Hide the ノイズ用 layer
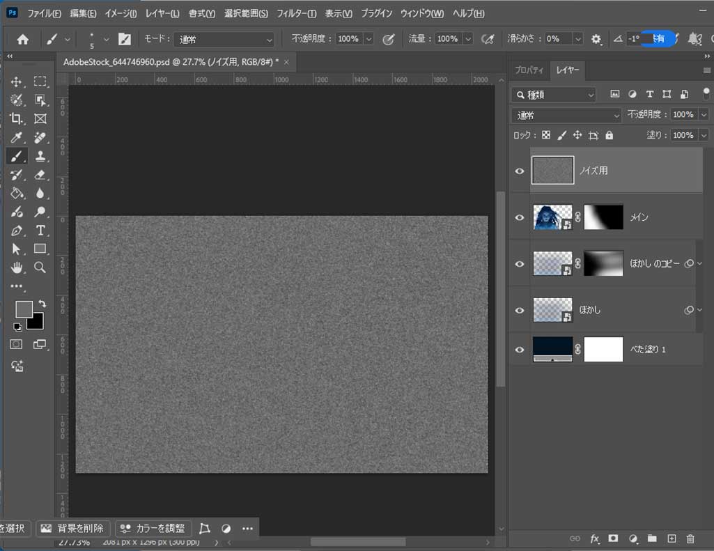 pyautogui.click(x=520, y=170)
